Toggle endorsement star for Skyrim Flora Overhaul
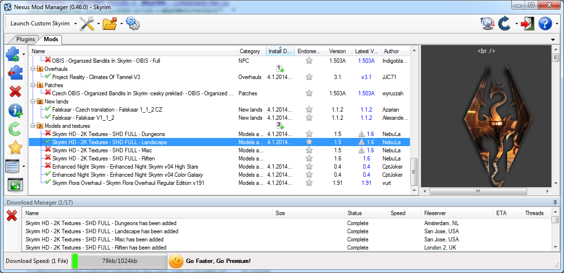The image size is (564, 273). click(309, 182)
